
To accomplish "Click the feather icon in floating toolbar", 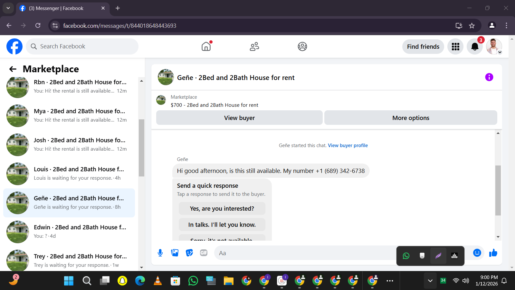I will click(x=438, y=256).
